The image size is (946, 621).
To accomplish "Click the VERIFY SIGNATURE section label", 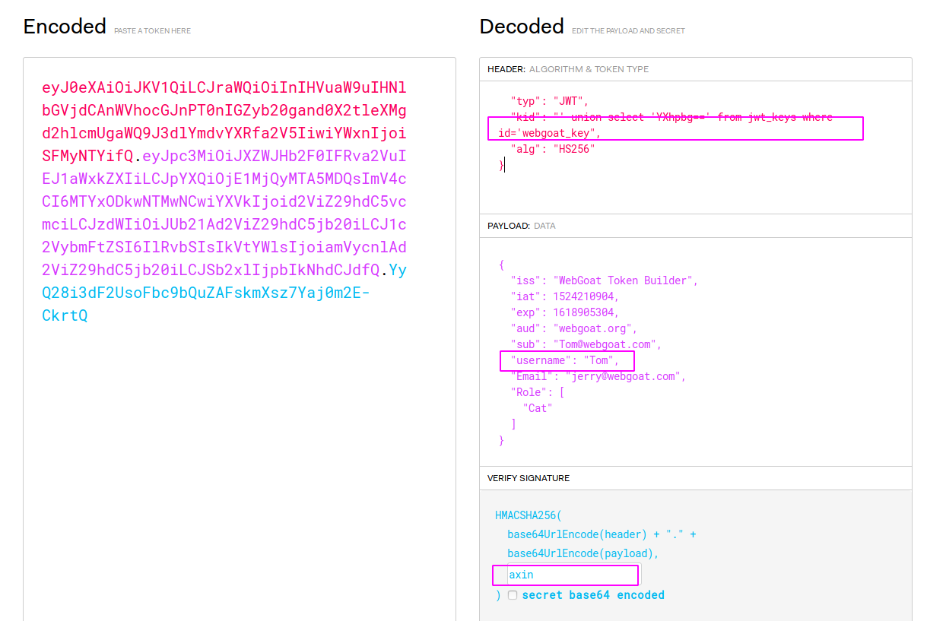I will pos(529,478).
